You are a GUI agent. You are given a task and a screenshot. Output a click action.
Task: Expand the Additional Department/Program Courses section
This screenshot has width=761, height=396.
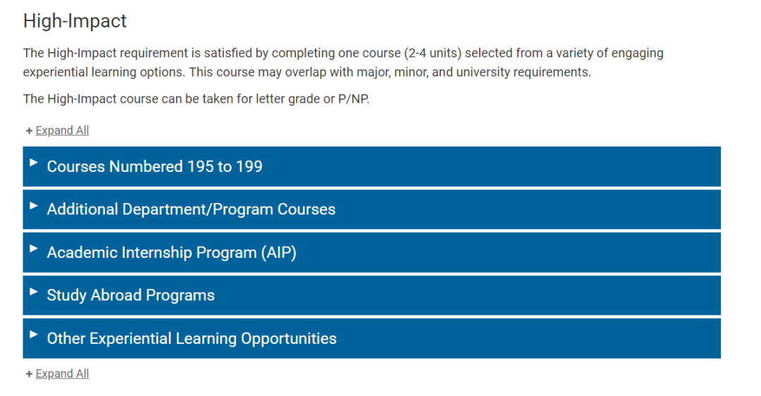click(x=372, y=209)
